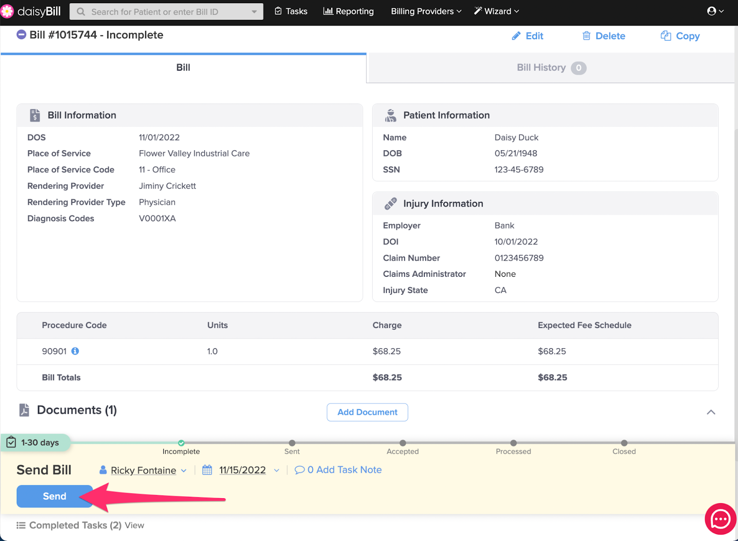Viewport: 738px width, 541px height.
Task: Click the Bill History count badge
Action: tap(578, 68)
